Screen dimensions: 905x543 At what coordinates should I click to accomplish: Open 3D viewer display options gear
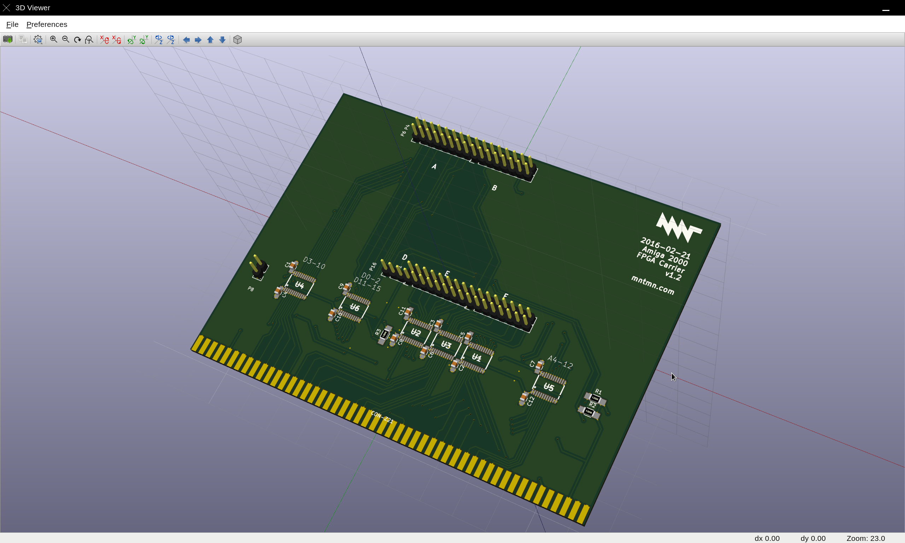38,40
